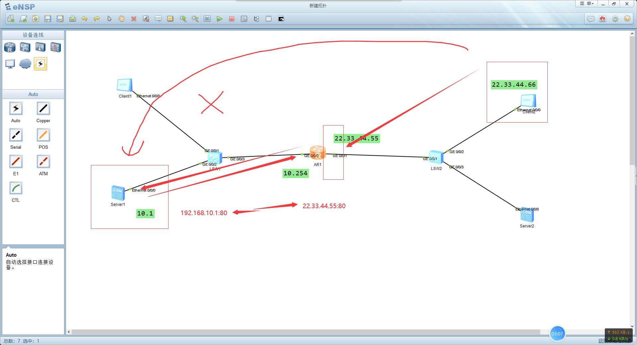Open settings gear icon
The image size is (637, 345).
pos(615,19)
